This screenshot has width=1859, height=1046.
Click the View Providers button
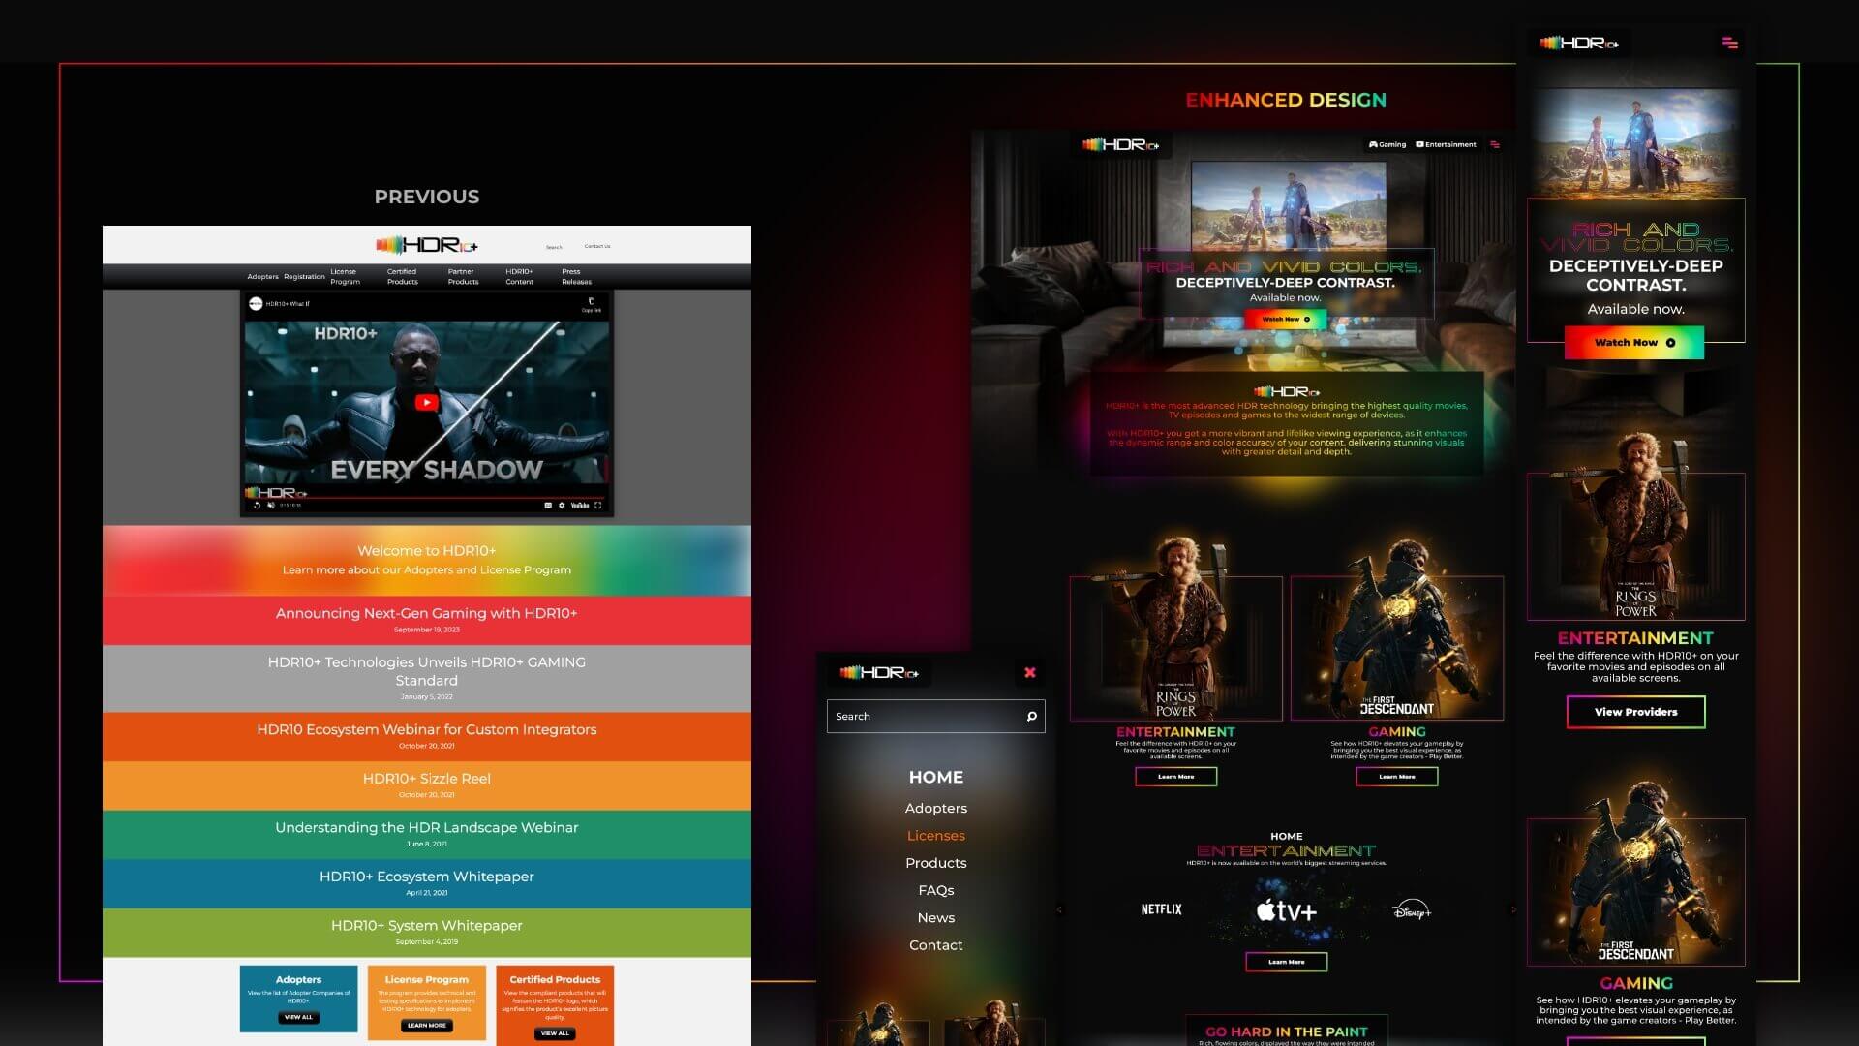point(1635,712)
